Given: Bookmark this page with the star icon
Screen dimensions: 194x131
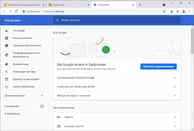Looking at the screenshot, I should (164, 11).
